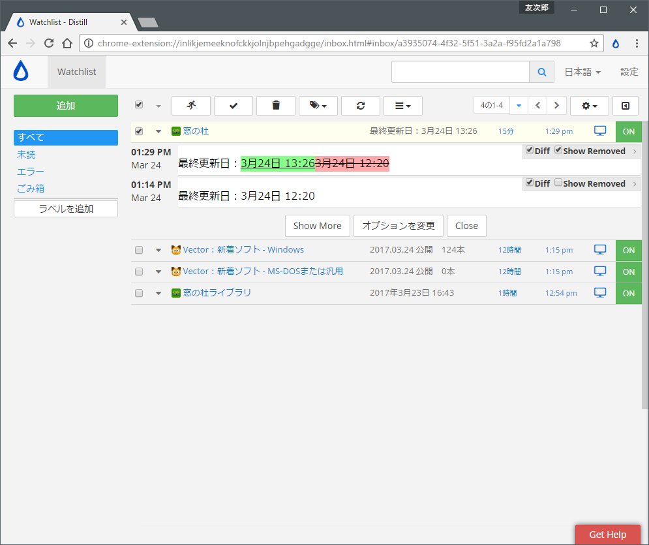Open 設定 settings link
Viewport: 649px width, 545px height.
pyautogui.click(x=629, y=72)
